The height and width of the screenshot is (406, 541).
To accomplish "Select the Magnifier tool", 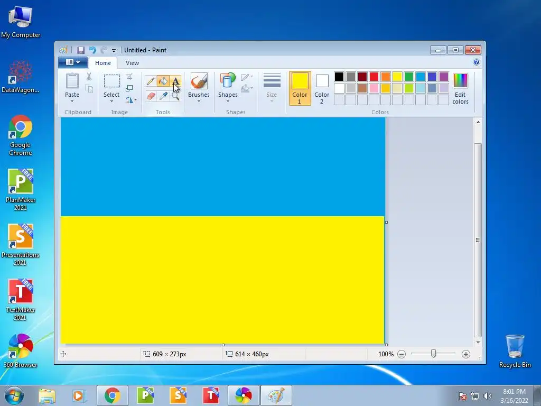I will coord(175,96).
